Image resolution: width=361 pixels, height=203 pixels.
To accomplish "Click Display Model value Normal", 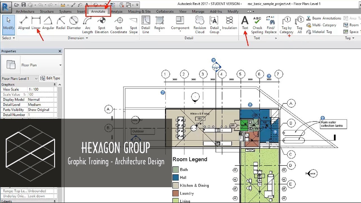I will pyautogui.click(x=41, y=100).
